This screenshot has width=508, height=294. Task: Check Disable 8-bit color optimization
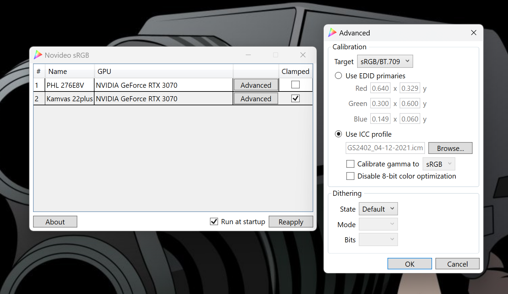[350, 176]
